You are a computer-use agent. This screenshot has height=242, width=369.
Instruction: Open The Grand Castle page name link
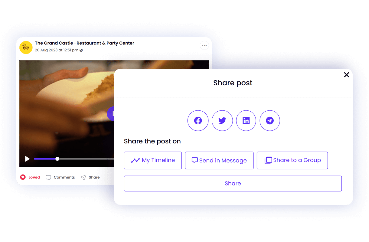[84, 43]
